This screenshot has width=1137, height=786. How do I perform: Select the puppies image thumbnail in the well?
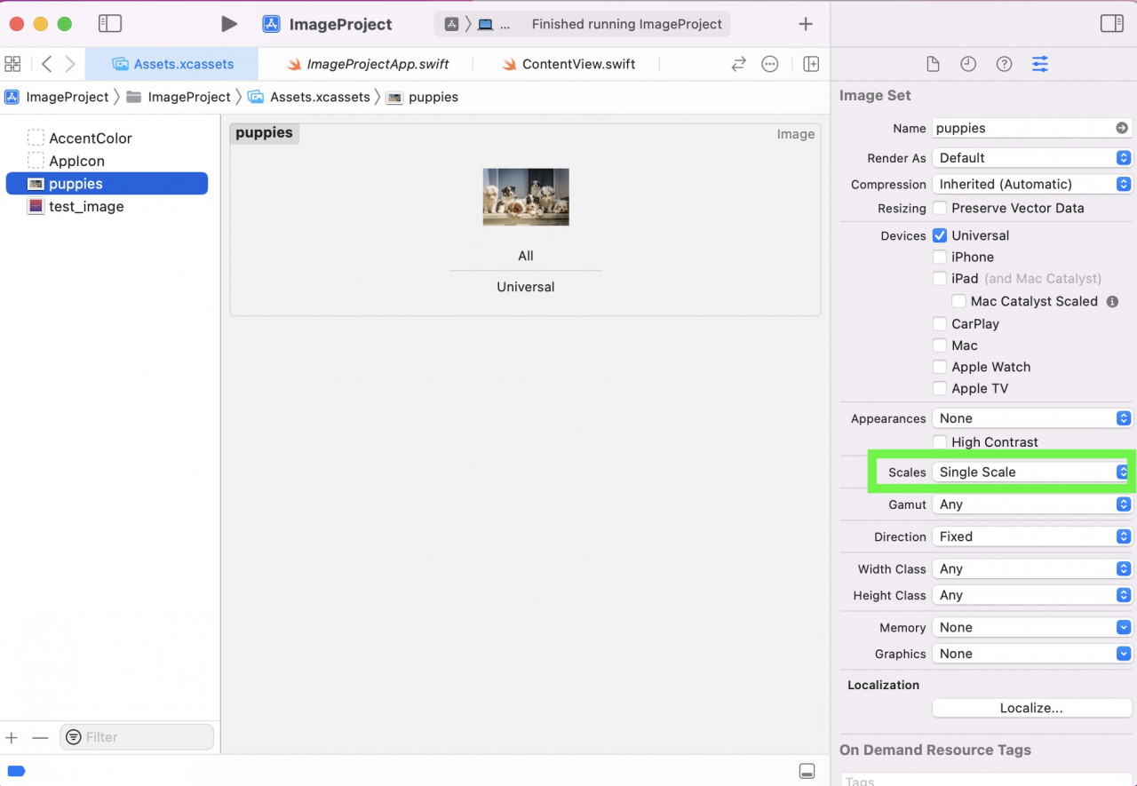coord(525,196)
